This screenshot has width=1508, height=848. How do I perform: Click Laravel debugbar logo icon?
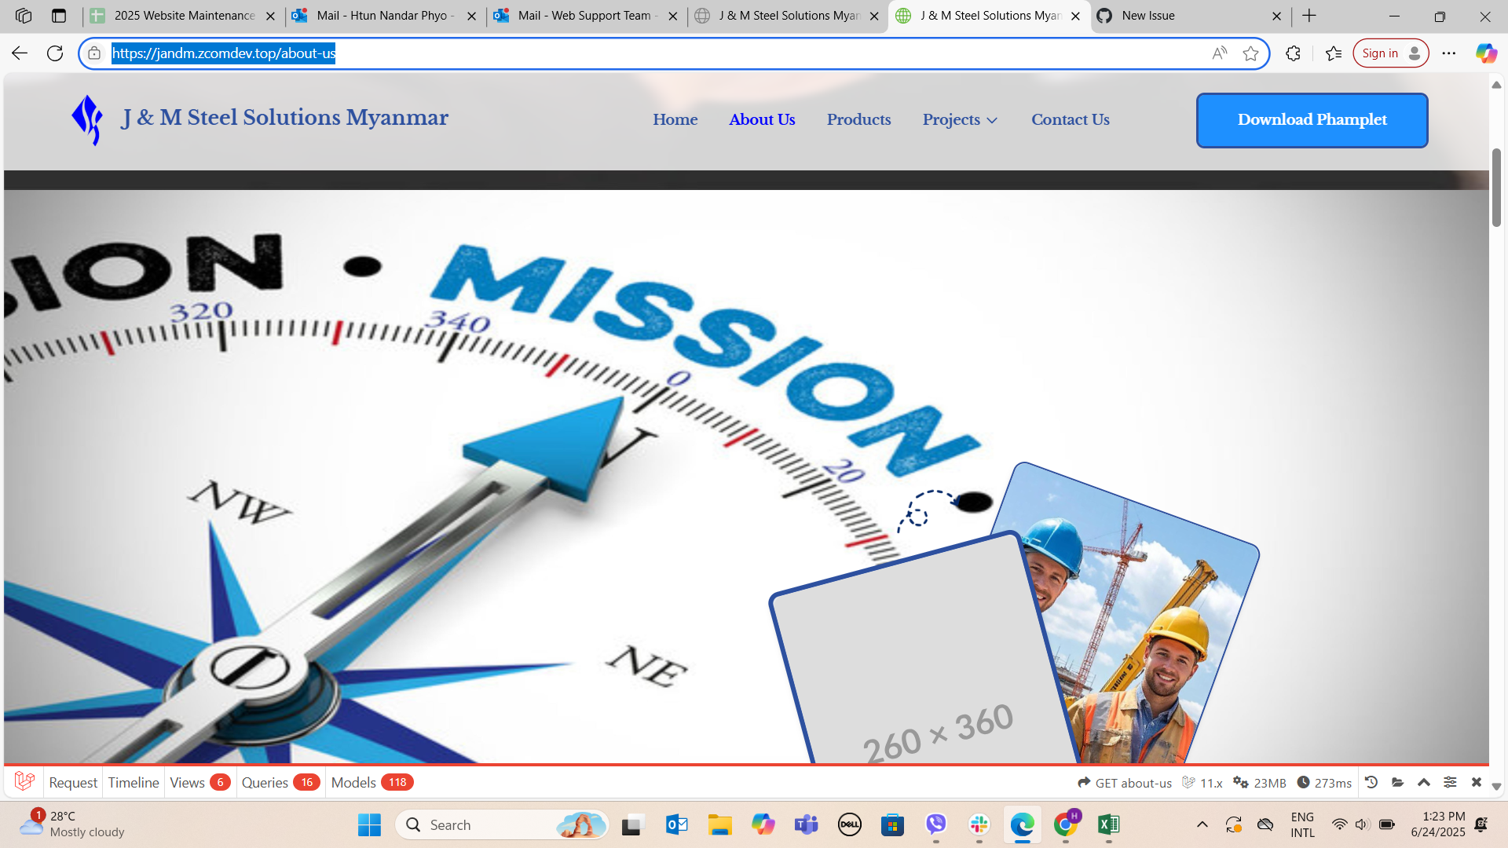(24, 781)
